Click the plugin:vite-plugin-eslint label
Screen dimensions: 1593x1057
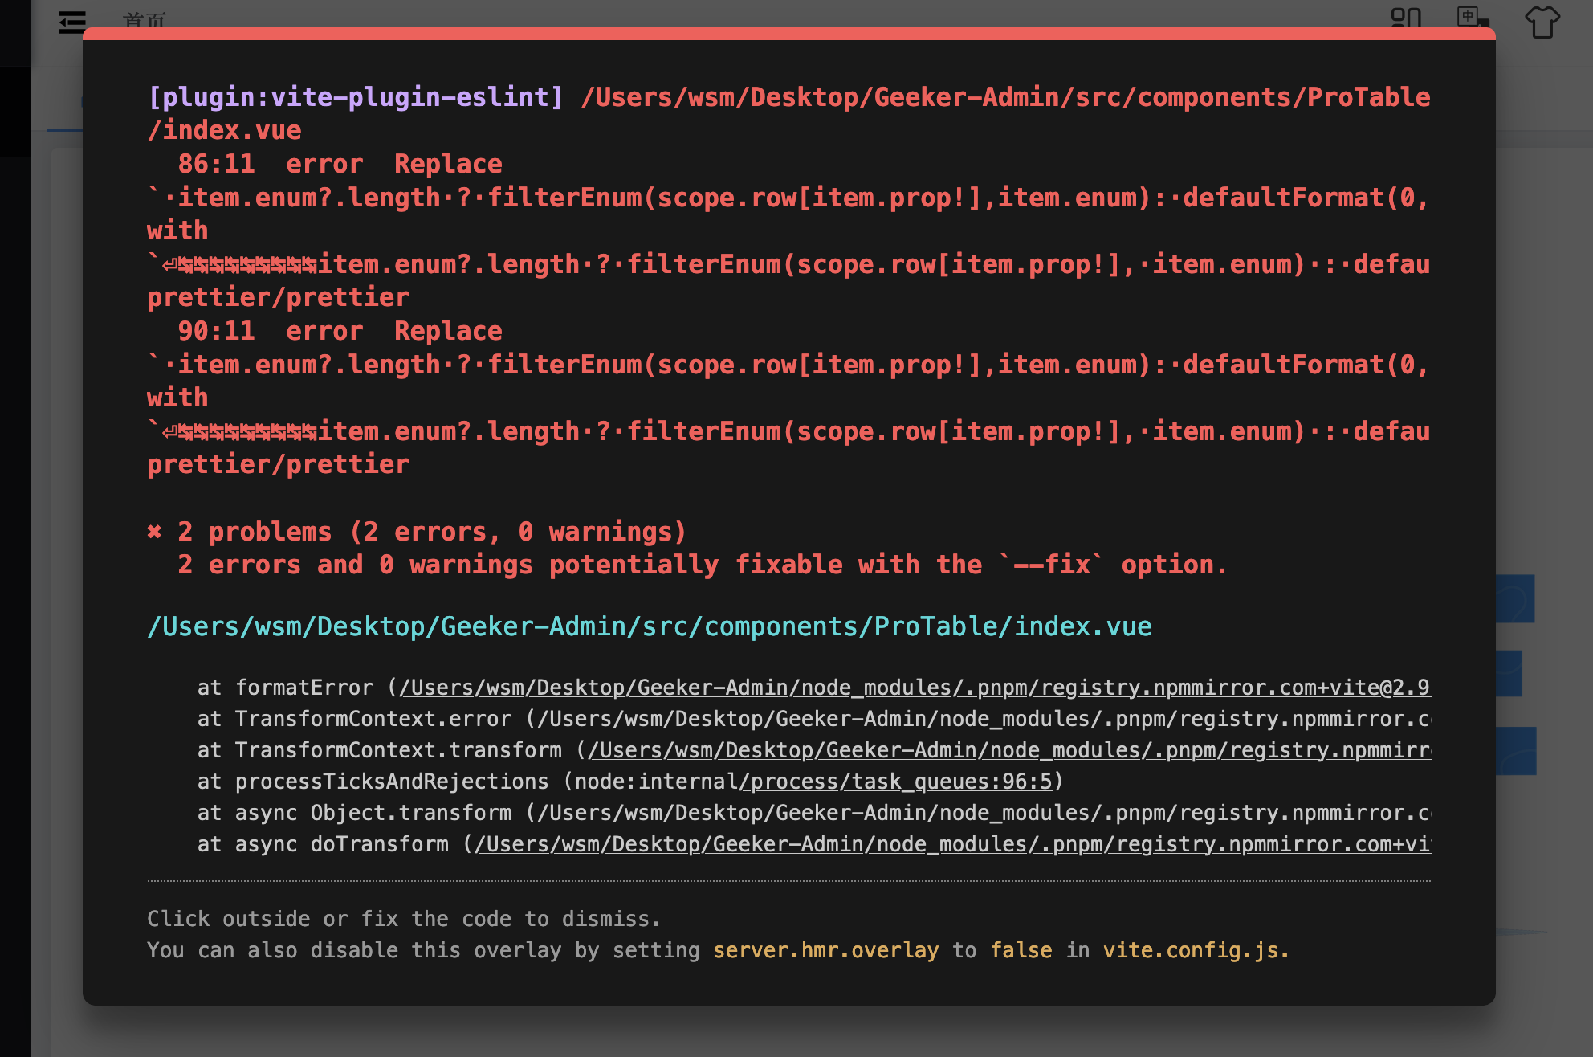356,97
